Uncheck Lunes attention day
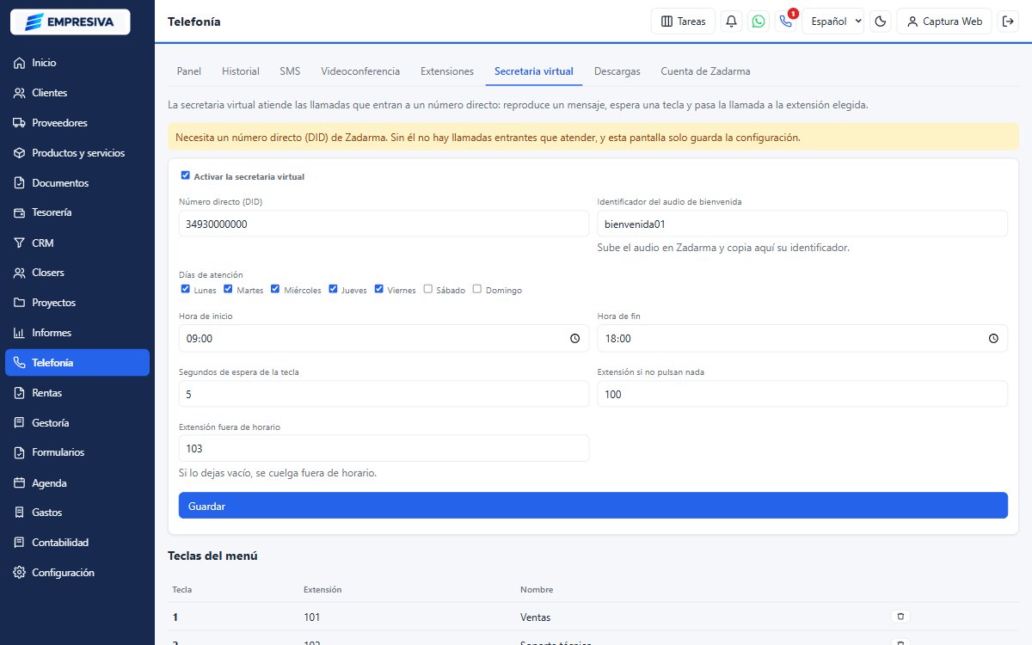 (185, 290)
